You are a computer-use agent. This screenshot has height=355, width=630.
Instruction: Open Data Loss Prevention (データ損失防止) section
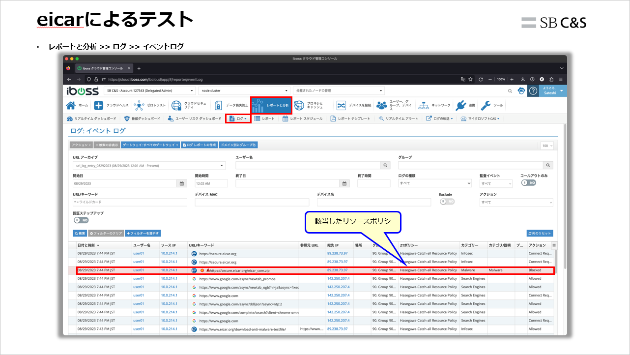232,105
